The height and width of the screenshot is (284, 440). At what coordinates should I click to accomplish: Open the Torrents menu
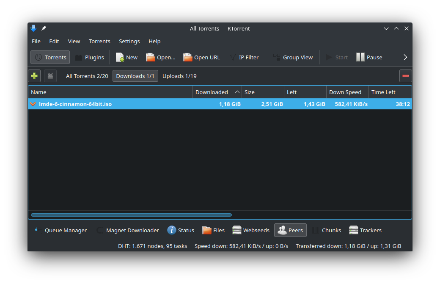point(99,42)
